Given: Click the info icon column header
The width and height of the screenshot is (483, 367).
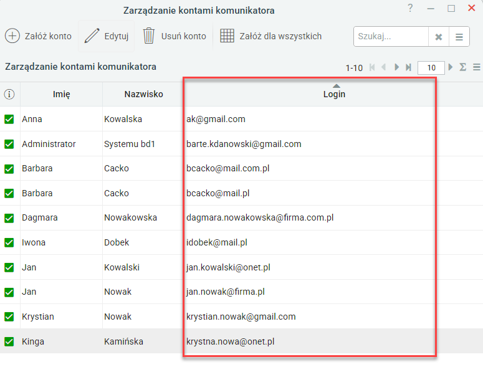Looking at the screenshot, I should point(9,94).
